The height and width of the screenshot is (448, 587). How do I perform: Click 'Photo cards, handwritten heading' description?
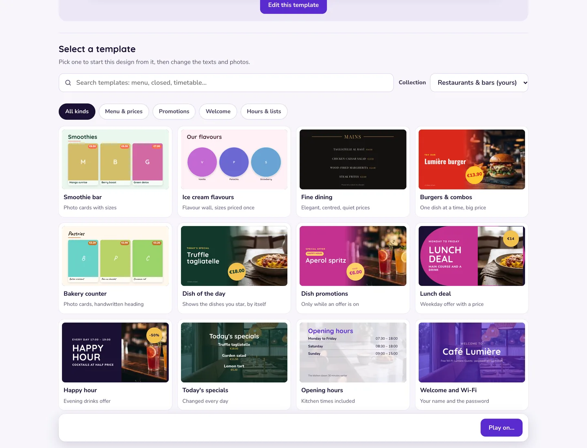coord(104,304)
